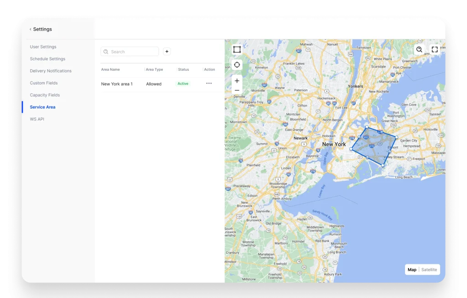Select the New York area 1 table row
Viewport: 467px width, 298px height.
117,84
